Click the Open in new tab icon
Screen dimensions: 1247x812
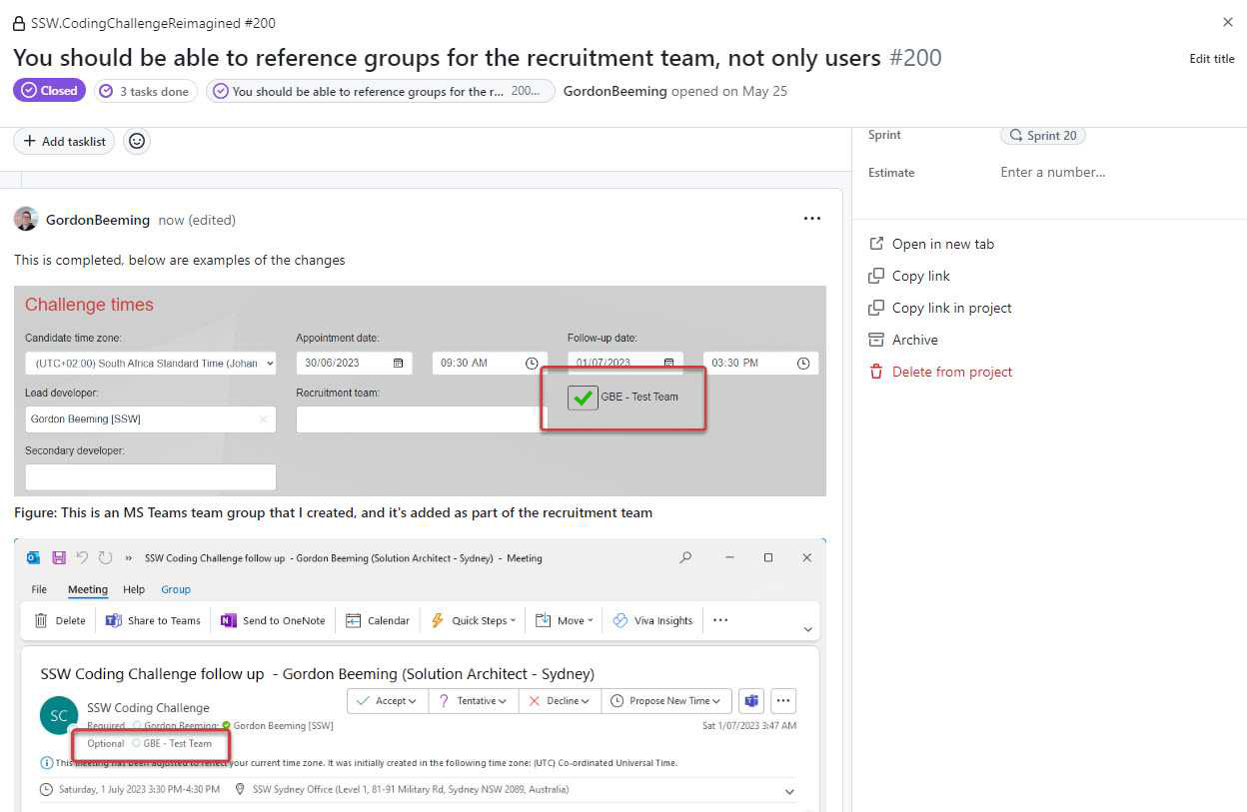click(x=876, y=244)
